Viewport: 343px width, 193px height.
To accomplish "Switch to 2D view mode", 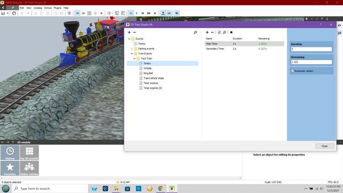I will click(x=83, y=13).
